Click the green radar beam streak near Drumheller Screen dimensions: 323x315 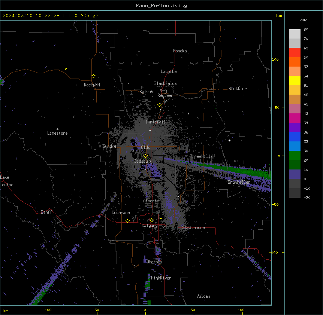pyautogui.click(x=237, y=169)
